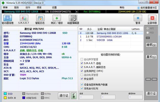Click the 暂停 pause icon
The width and height of the screenshot is (160, 102).
(x=138, y=18)
